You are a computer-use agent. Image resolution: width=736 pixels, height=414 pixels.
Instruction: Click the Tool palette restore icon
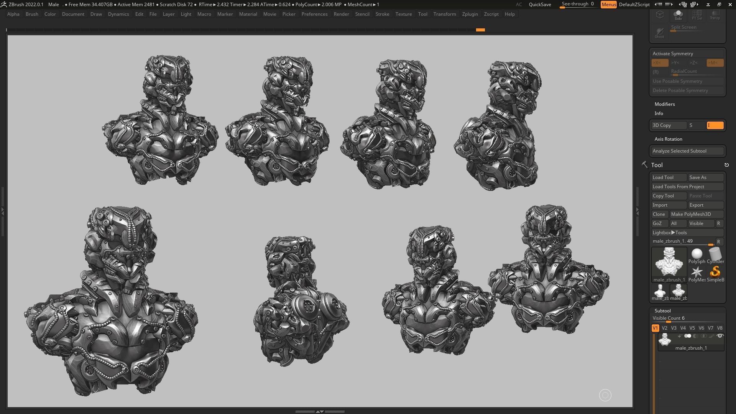[x=726, y=165]
